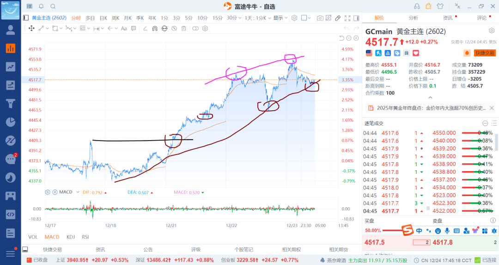Select 5分 chart interval
Screen dimensions: 499x265
pos(189,18)
